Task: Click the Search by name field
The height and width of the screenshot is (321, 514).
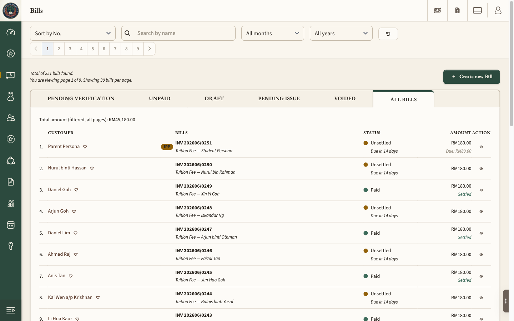Action: tap(178, 33)
